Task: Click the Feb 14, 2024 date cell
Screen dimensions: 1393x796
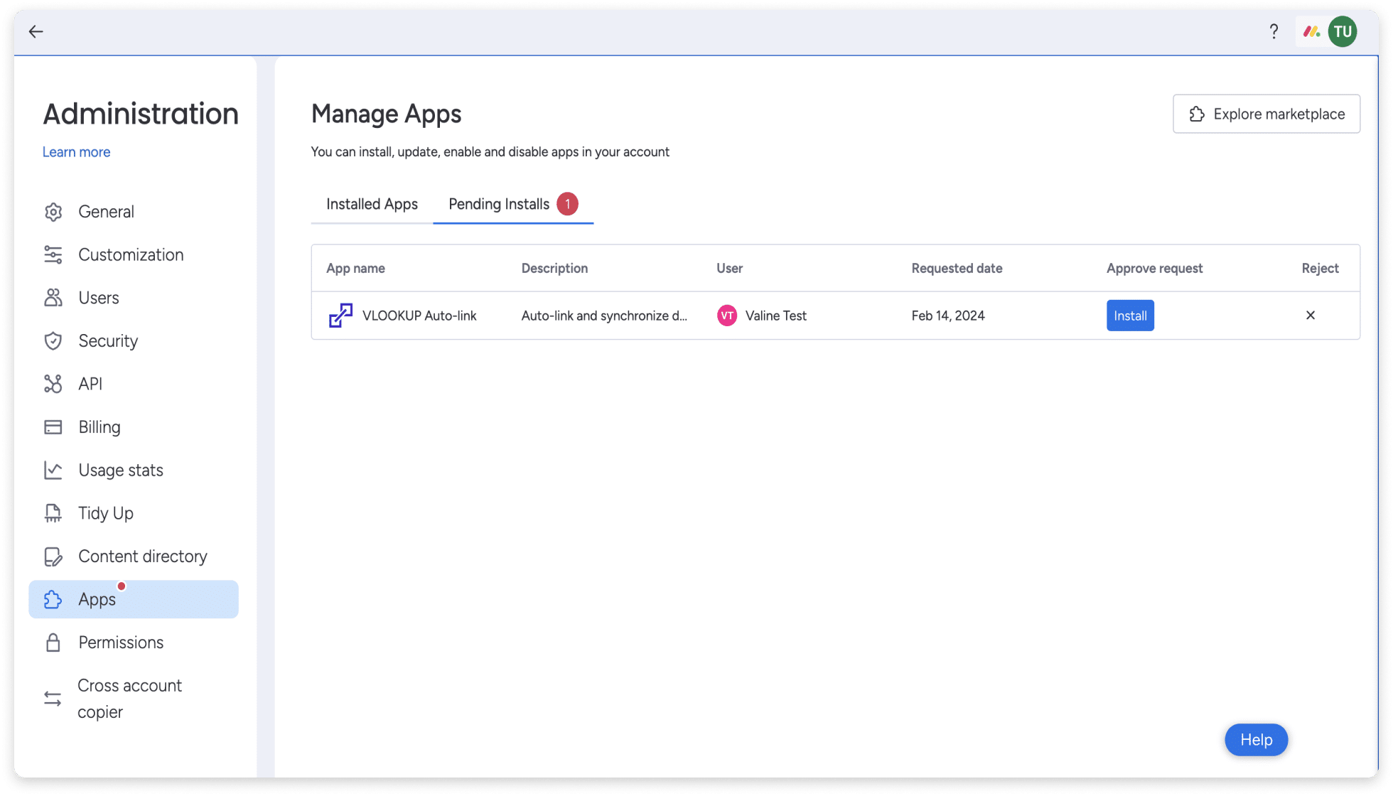Action: coord(948,316)
